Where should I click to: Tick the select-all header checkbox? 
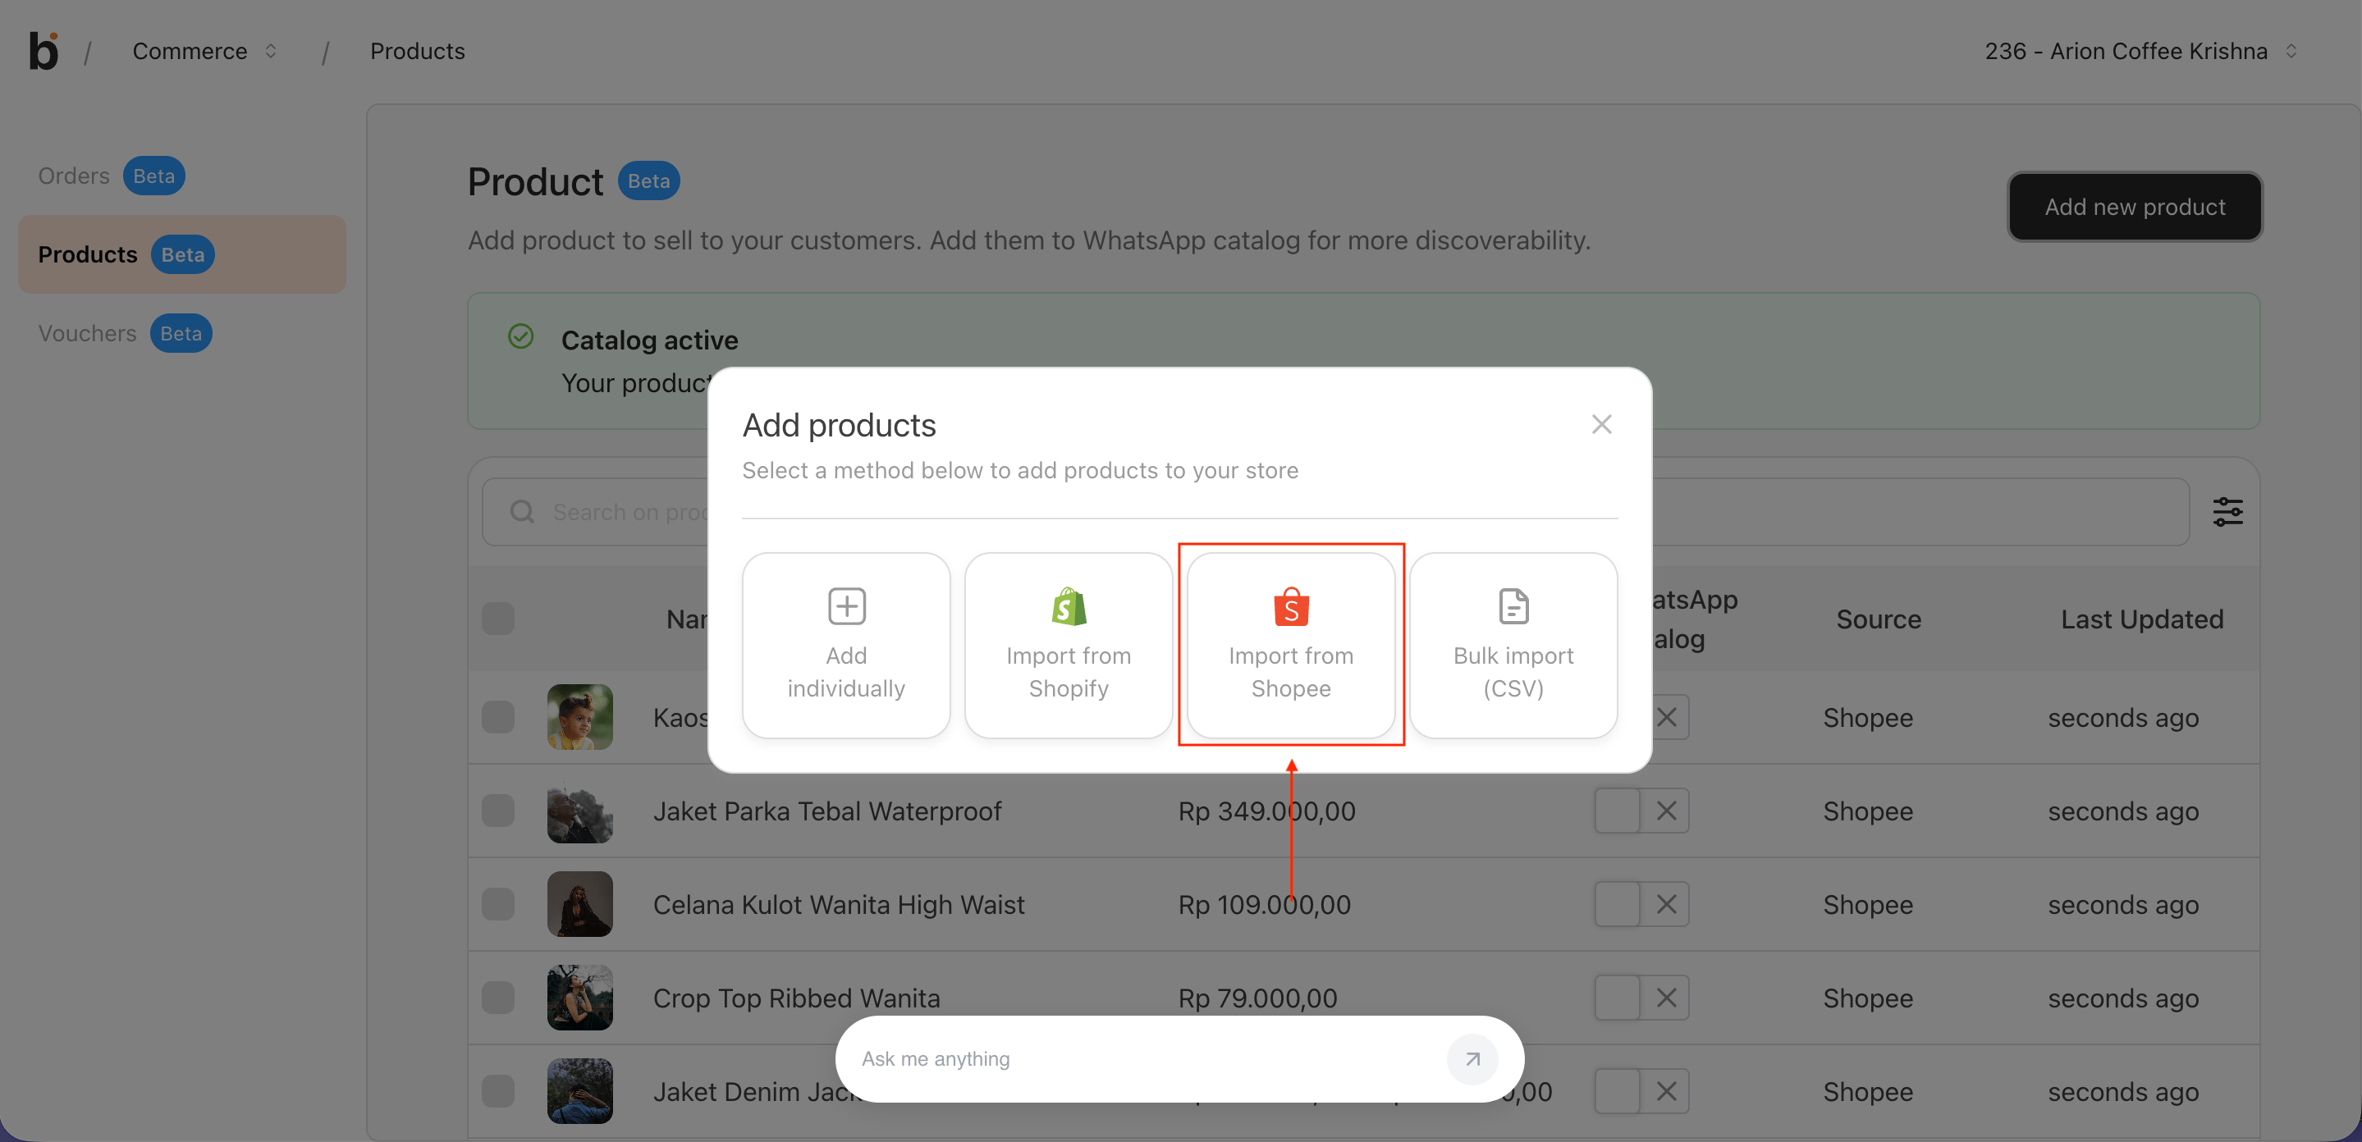point(498,619)
